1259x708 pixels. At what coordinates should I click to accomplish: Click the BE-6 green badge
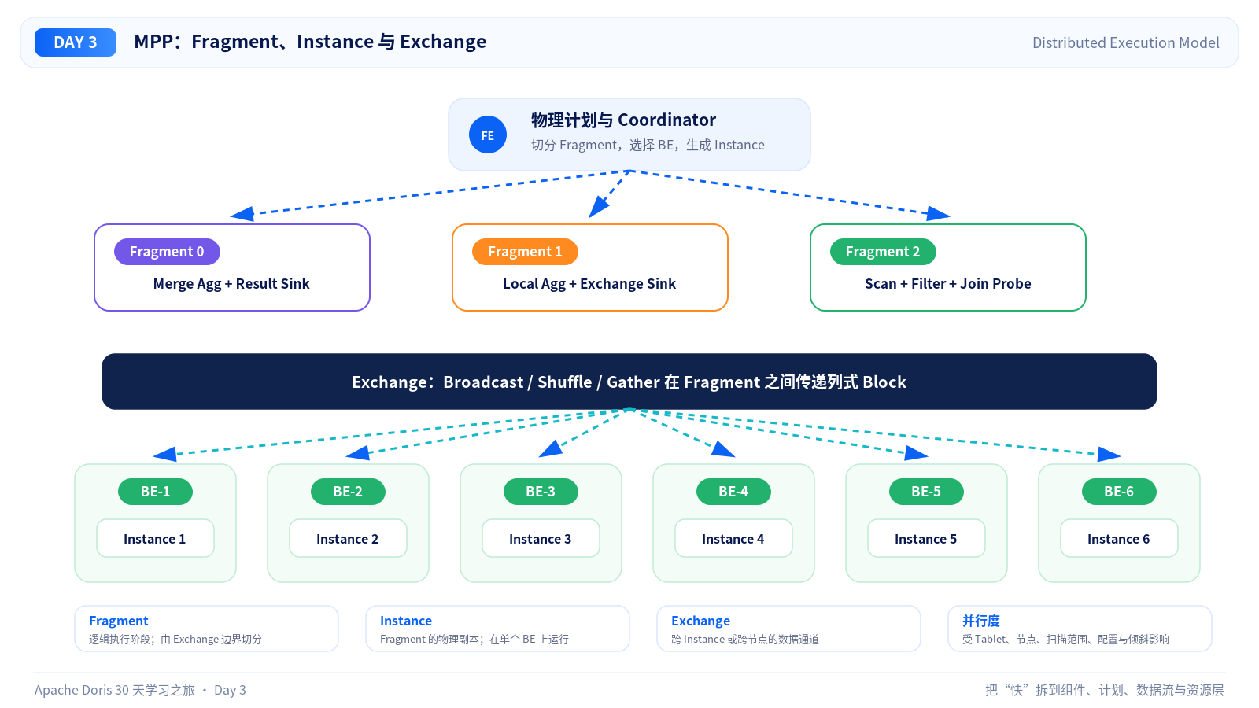click(x=1119, y=492)
